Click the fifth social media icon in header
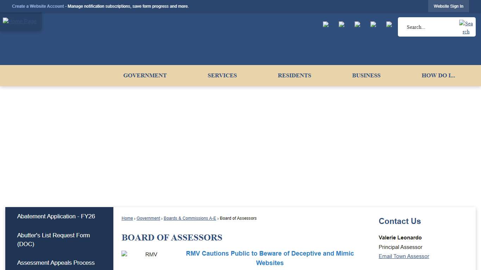 point(389,24)
